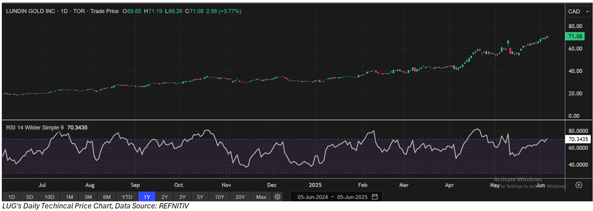Select the 20Y time range
593x211 pixels.
click(240, 197)
